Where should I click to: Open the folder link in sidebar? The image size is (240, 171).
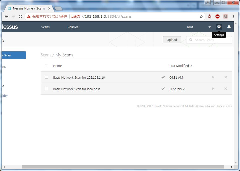coord(5,96)
